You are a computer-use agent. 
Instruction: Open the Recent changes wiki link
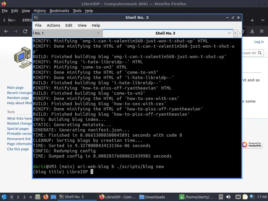pos(19,93)
